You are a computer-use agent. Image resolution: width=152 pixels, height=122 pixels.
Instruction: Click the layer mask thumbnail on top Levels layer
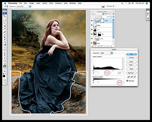pos(102,21)
